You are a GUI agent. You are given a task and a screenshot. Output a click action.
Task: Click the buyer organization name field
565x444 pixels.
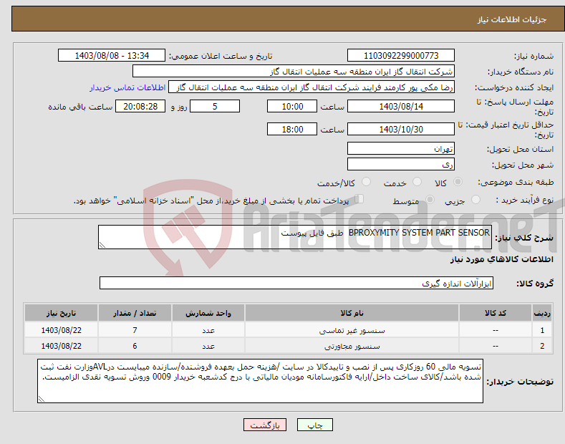click(x=294, y=72)
